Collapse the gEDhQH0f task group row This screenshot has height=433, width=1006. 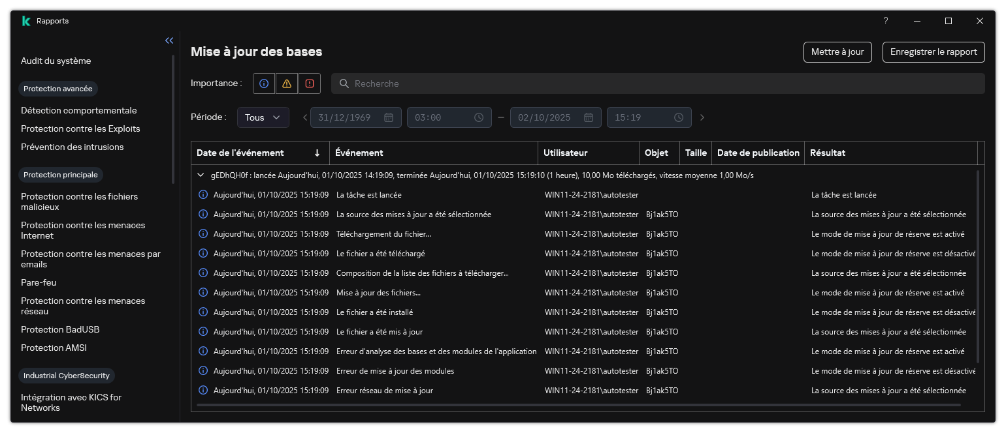click(202, 175)
